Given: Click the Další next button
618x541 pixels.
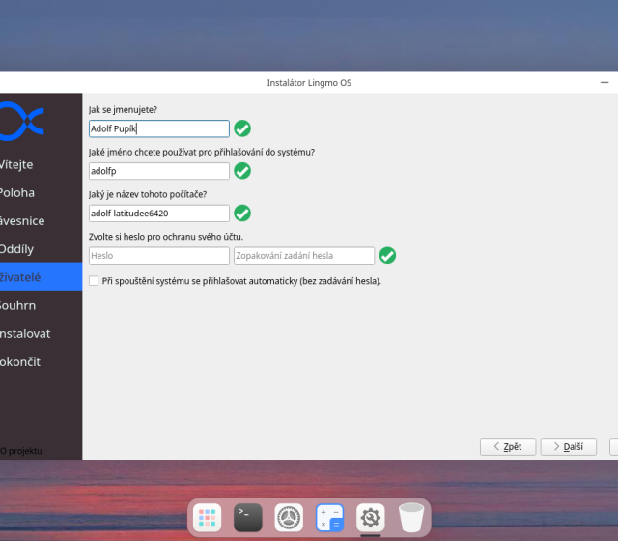Looking at the screenshot, I should [567, 446].
